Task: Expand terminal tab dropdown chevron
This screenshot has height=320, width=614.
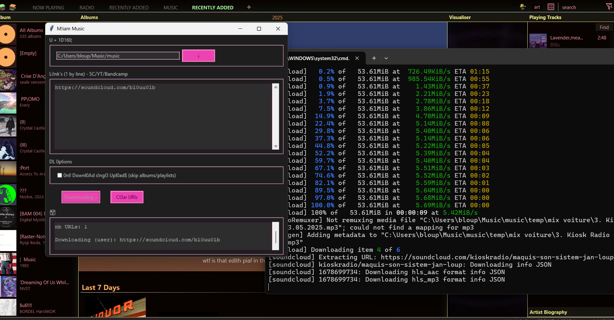Action: pos(386,58)
